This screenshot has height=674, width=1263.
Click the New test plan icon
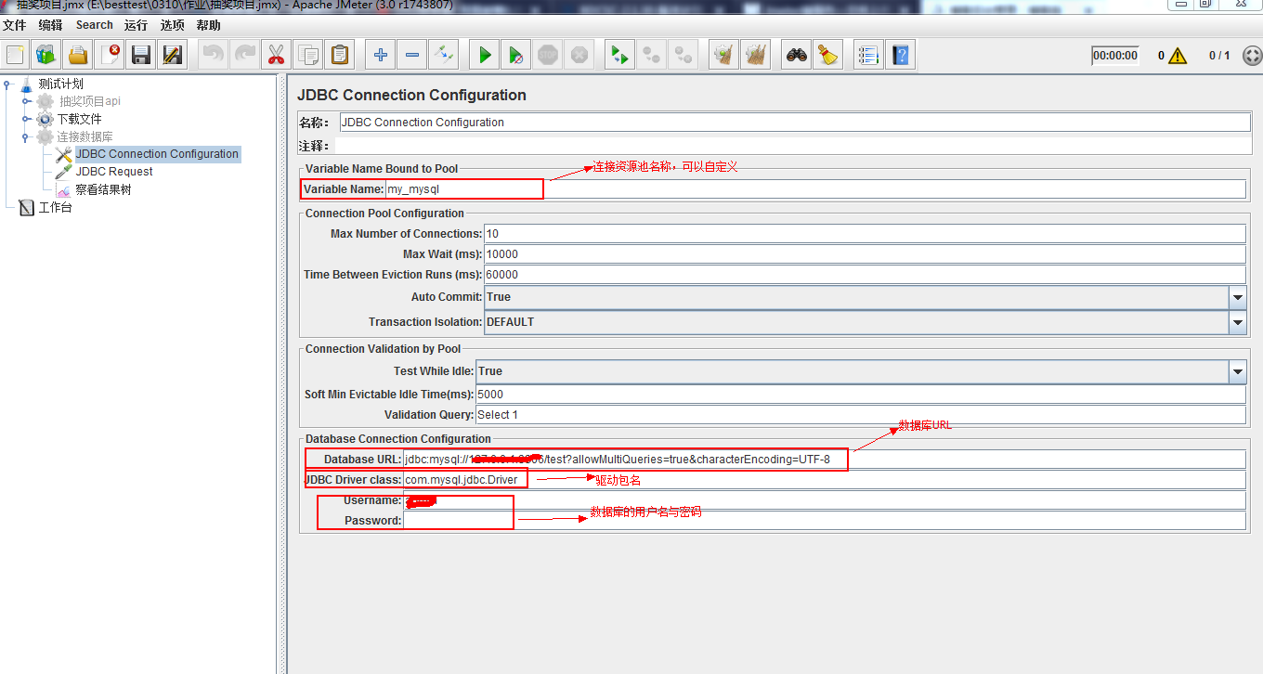(x=15, y=55)
